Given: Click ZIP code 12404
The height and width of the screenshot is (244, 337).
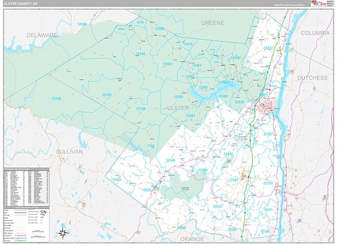Looking at the screenshot, I should [x=203, y=170].
